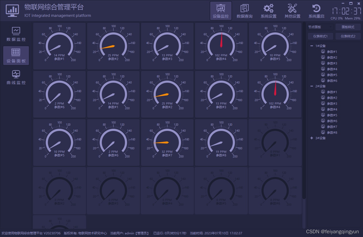The width and height of the screenshot is (363, 237).
Task: Select the dimmed 0 PPM 参数#6 gauge
Action: click(275, 191)
